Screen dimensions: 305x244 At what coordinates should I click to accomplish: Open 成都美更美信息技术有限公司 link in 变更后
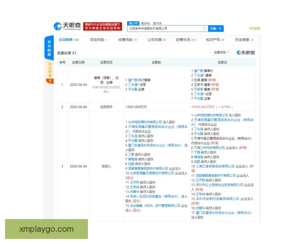[x=216, y=175]
